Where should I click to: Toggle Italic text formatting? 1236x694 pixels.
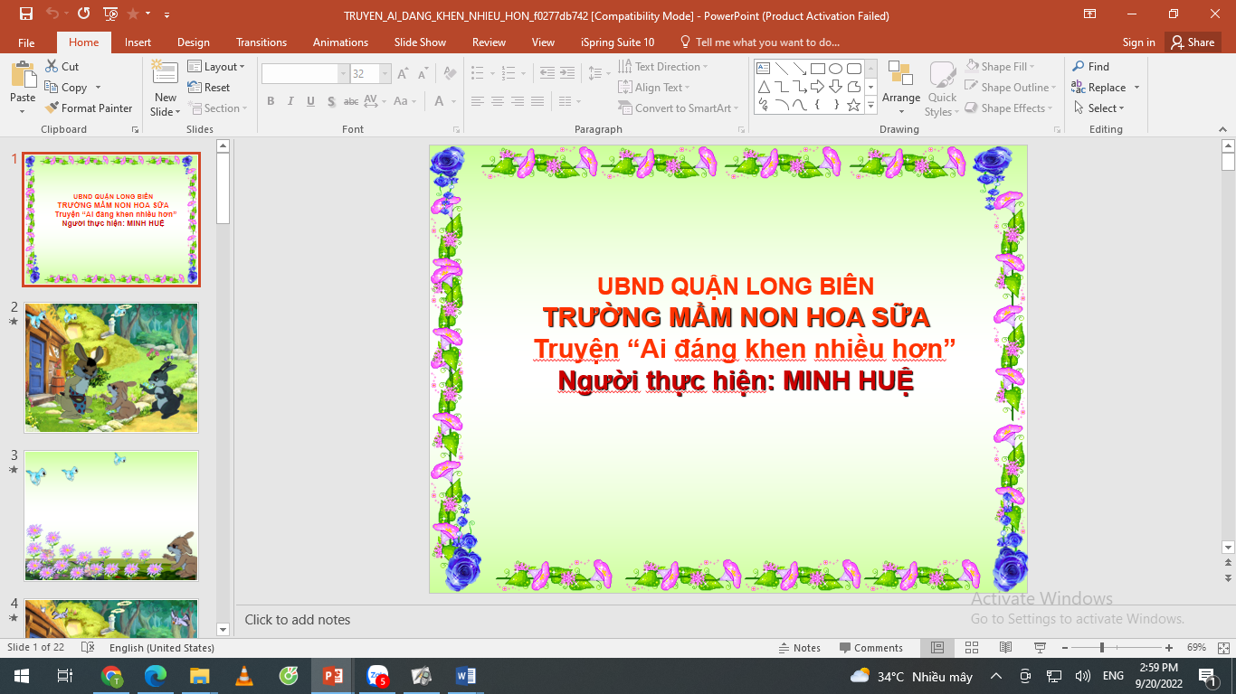point(290,101)
